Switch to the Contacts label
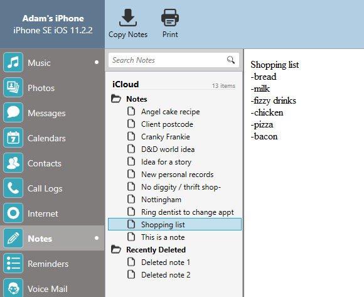Screen dimensions: 364x297 pos(45,163)
